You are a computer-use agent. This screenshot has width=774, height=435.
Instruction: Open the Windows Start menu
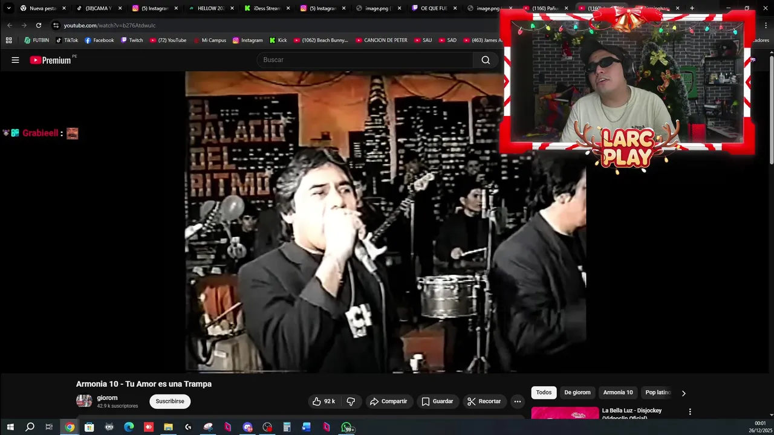coord(10,427)
